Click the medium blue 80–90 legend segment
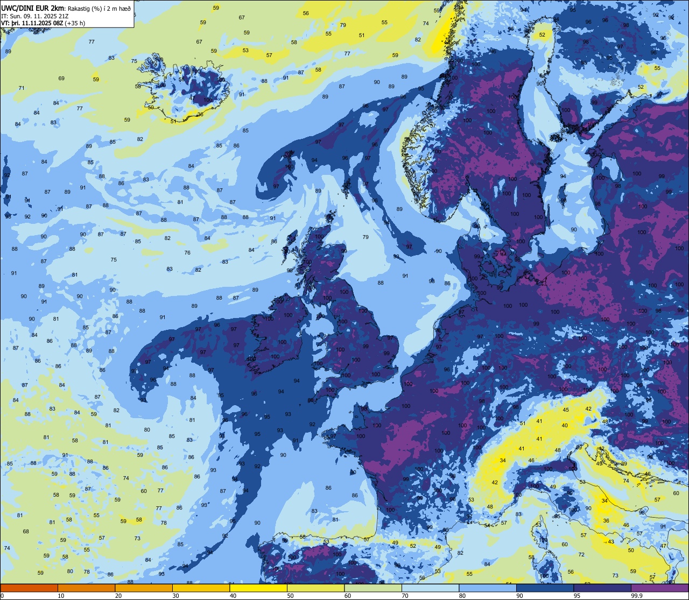 (x=488, y=588)
